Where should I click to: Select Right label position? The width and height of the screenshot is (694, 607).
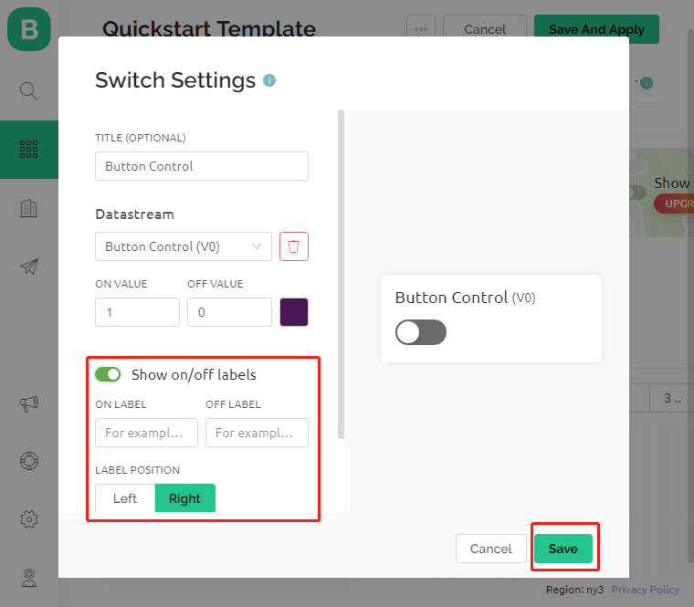tap(185, 498)
